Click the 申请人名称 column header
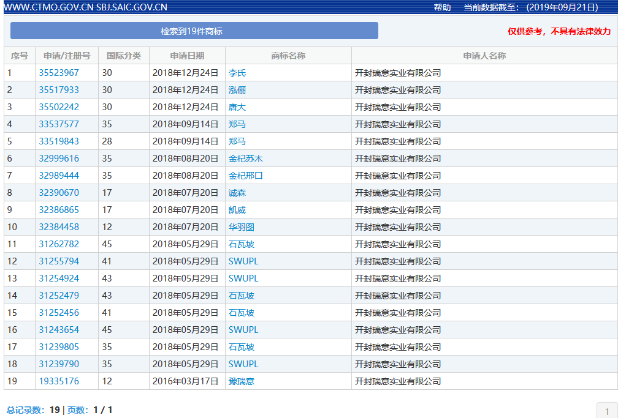This screenshot has height=418, width=626. [484, 56]
